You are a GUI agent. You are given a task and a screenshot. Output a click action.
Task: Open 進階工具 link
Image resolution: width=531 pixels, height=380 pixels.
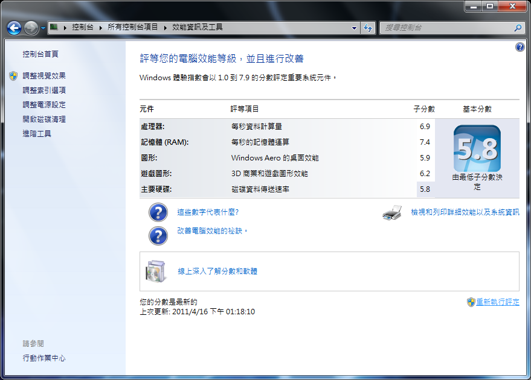tap(37, 134)
